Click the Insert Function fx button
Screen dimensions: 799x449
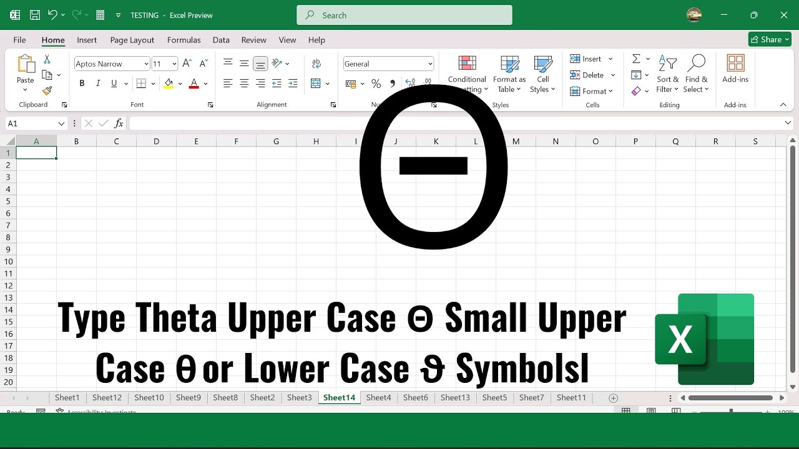click(x=119, y=123)
